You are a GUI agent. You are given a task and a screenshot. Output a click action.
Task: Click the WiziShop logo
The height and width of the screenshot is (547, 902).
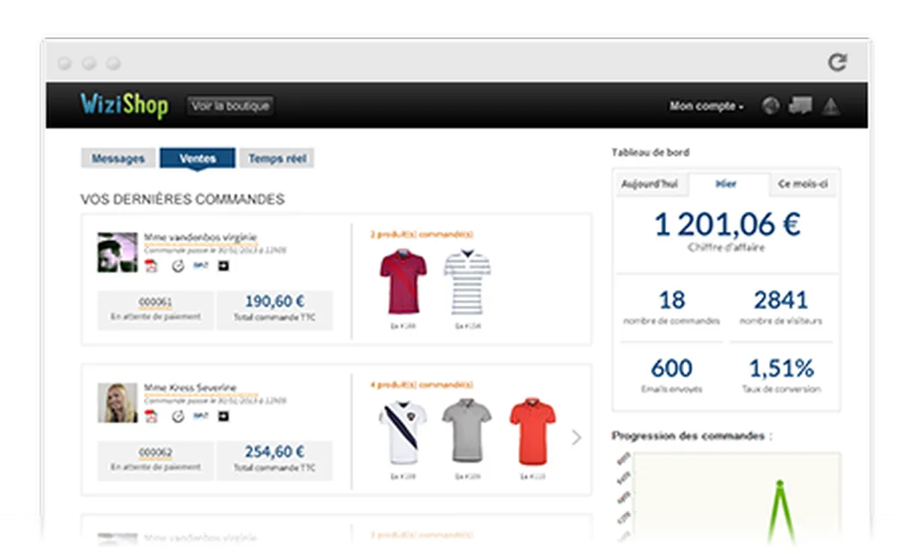[124, 106]
